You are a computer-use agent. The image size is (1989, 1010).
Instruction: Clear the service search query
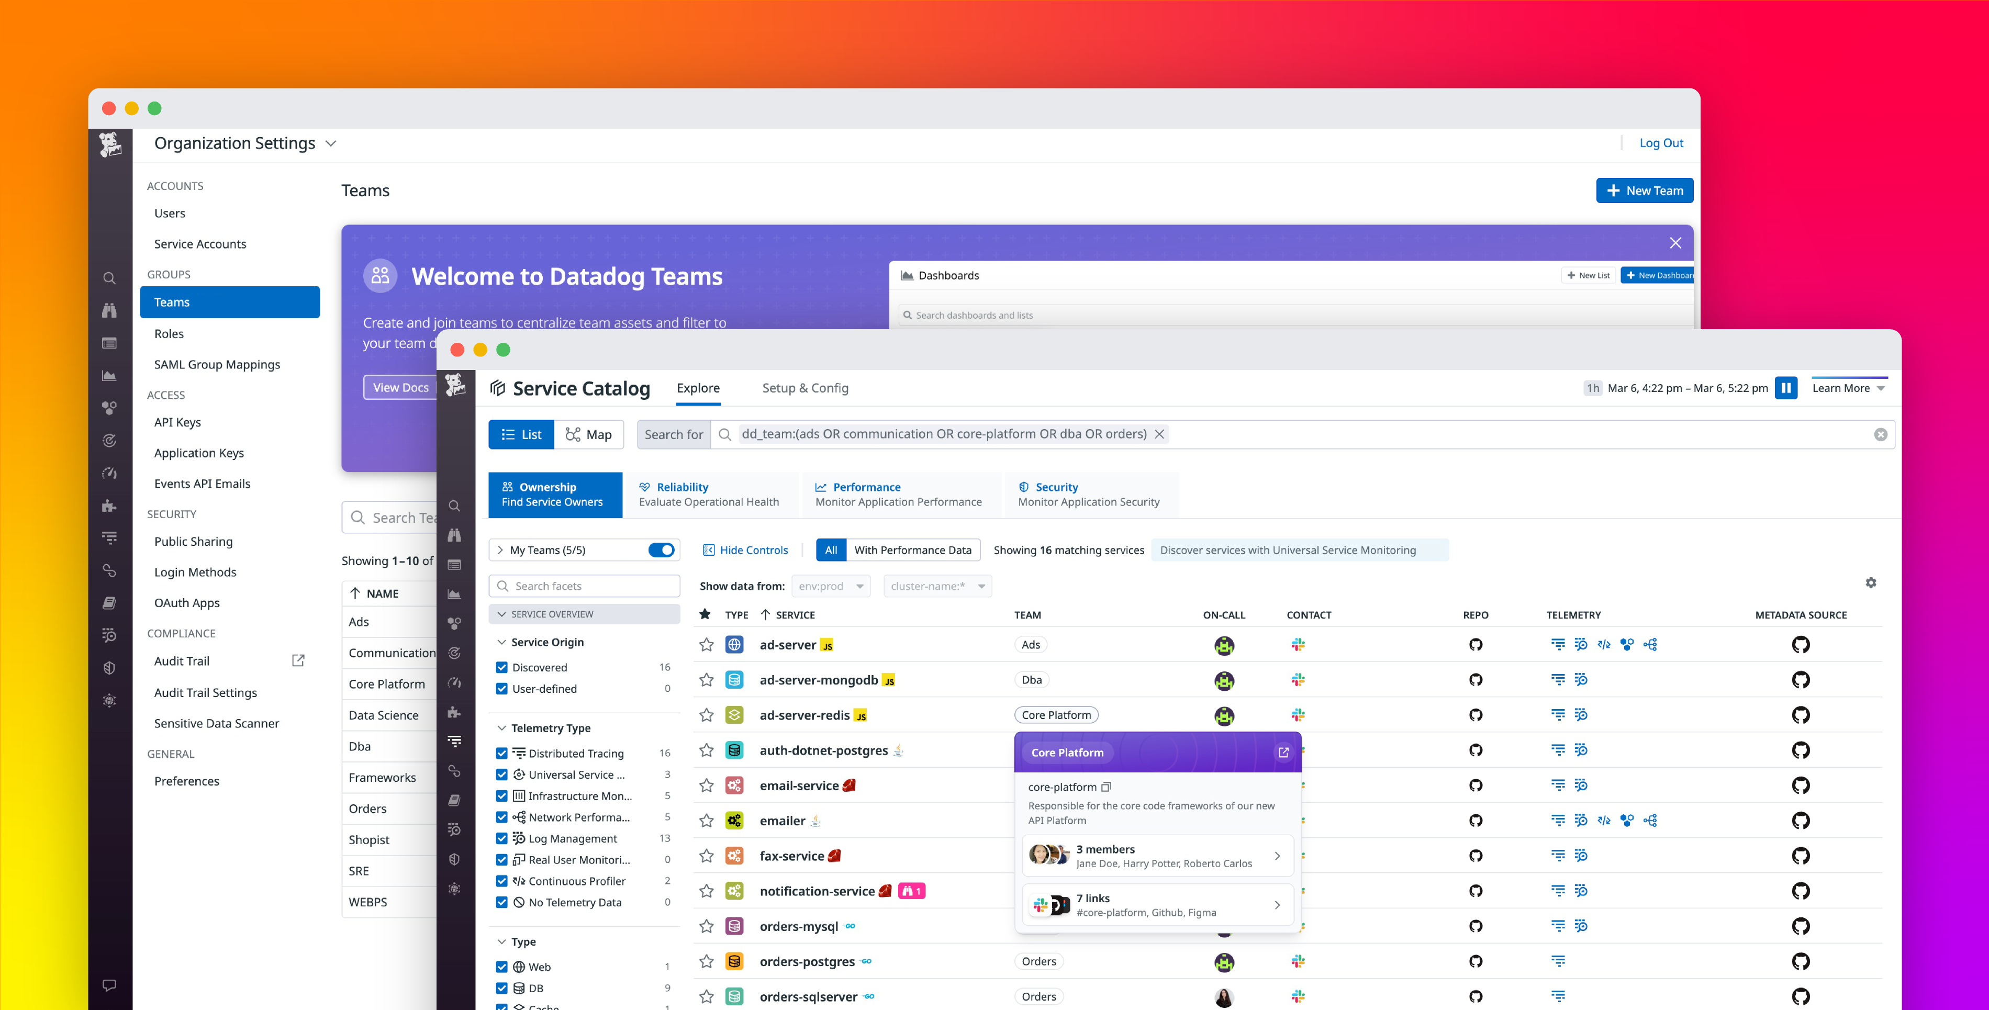tap(1880, 434)
